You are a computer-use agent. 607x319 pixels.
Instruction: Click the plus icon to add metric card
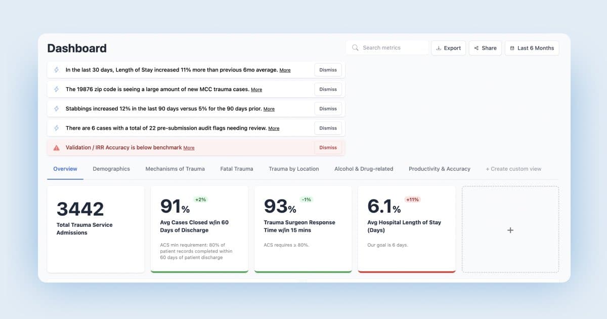pyautogui.click(x=510, y=230)
